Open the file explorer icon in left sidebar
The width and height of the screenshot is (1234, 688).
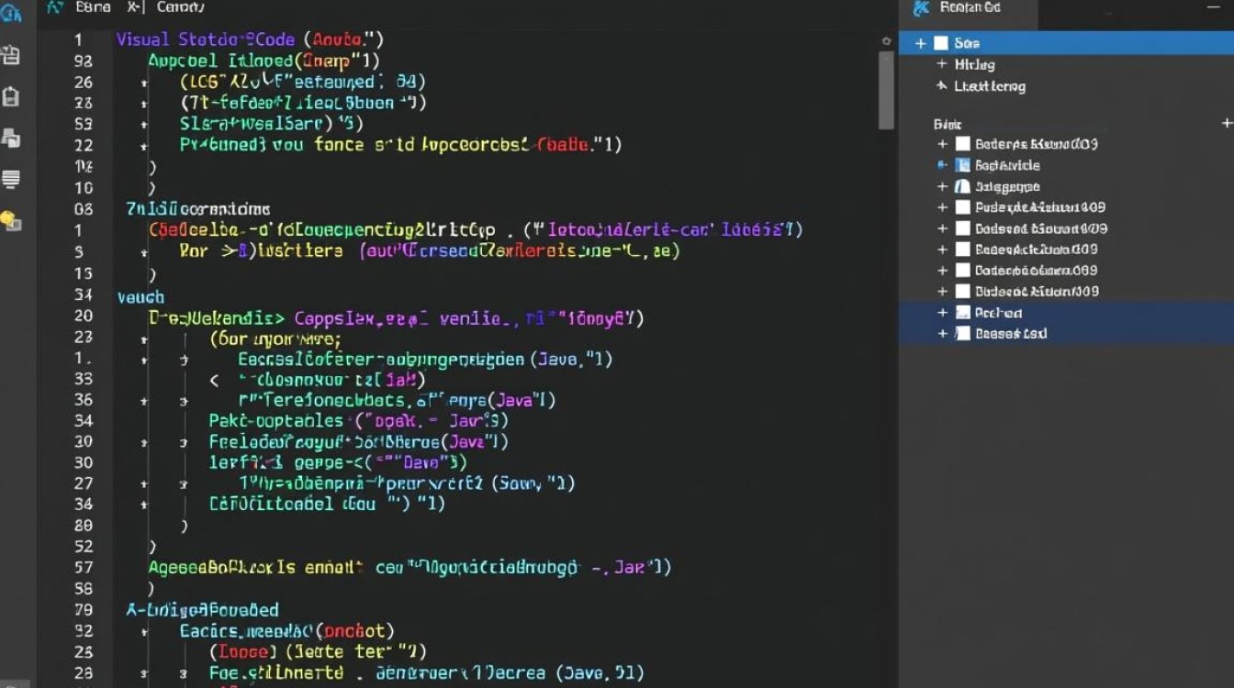coord(11,55)
